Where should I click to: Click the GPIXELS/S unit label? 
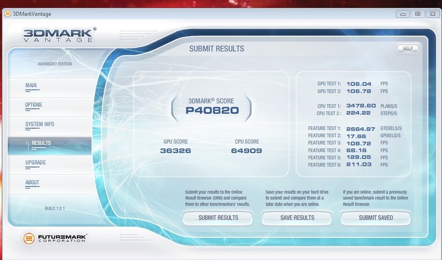tap(390, 135)
